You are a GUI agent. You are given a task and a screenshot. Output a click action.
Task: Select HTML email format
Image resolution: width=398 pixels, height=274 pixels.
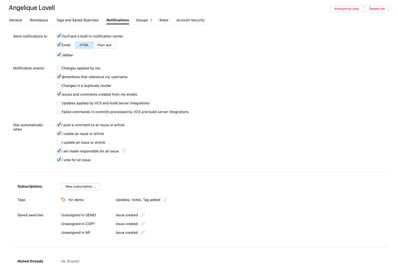[x=84, y=45]
